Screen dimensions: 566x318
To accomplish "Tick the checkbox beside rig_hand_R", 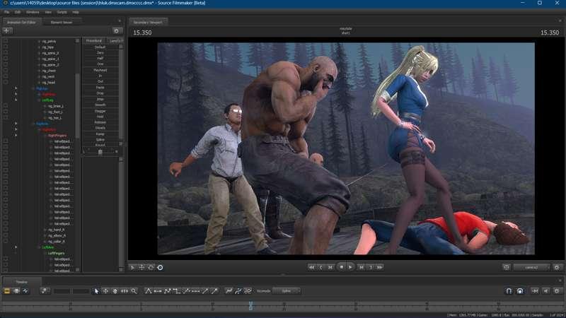I will coord(6,230).
